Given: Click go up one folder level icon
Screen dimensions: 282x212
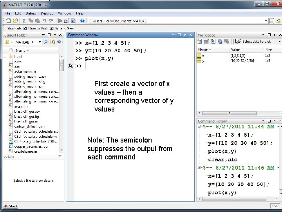Looking at the screenshot, I should click(278, 21).
